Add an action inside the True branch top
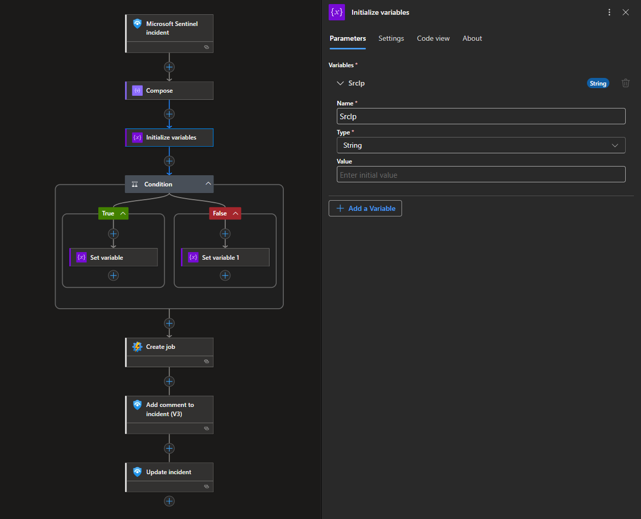This screenshot has width=641, height=519. click(113, 234)
